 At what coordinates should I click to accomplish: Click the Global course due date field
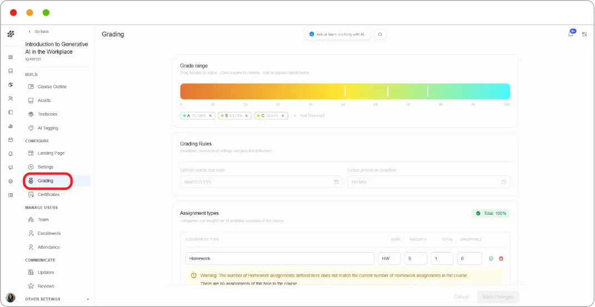click(x=261, y=182)
